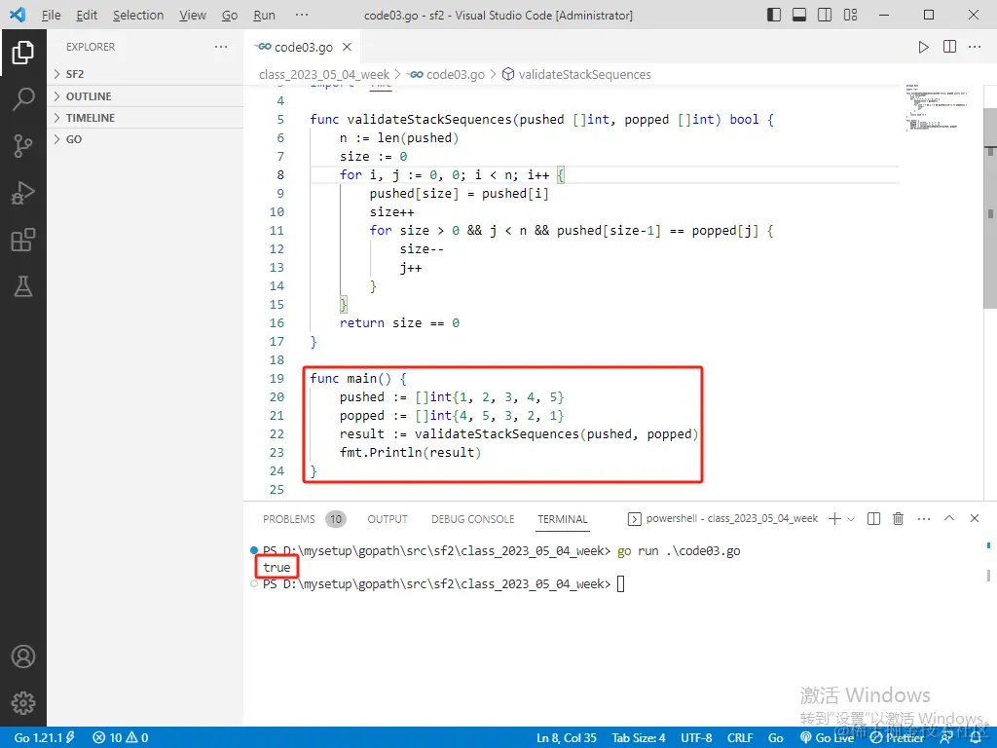Open the Source Control view

coord(23,146)
